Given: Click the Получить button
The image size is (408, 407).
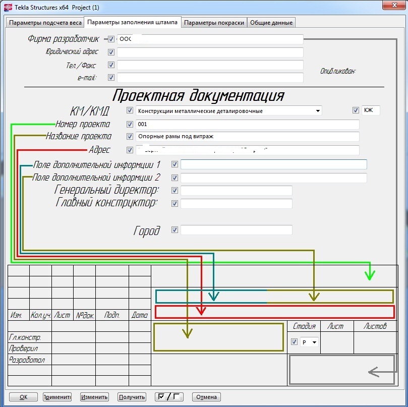Looking at the screenshot, I should [x=132, y=397].
